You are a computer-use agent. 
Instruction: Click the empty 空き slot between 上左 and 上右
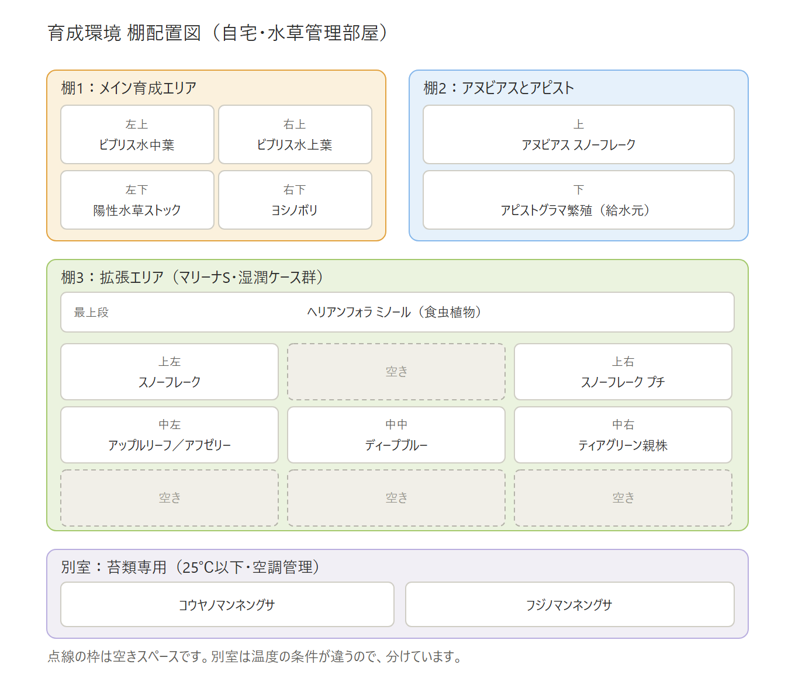(396, 372)
